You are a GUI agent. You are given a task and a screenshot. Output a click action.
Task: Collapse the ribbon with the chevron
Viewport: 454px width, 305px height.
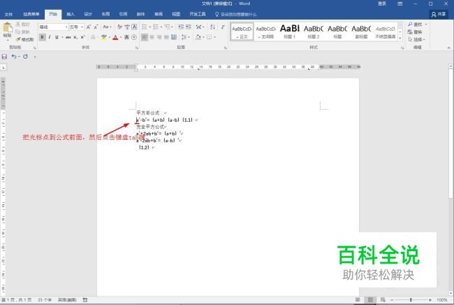pos(449,48)
